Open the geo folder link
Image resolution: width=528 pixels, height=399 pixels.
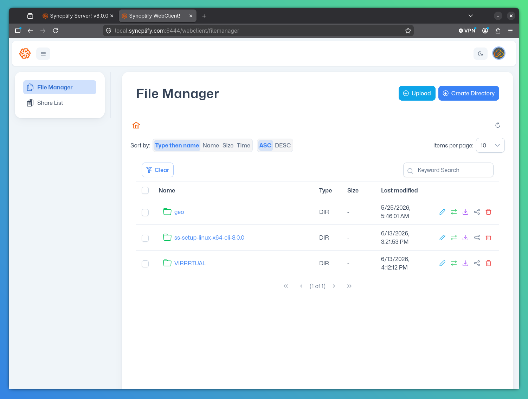179,212
